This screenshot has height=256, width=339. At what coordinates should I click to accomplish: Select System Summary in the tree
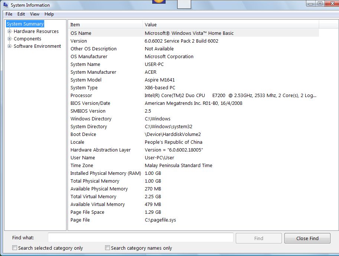click(x=25, y=24)
